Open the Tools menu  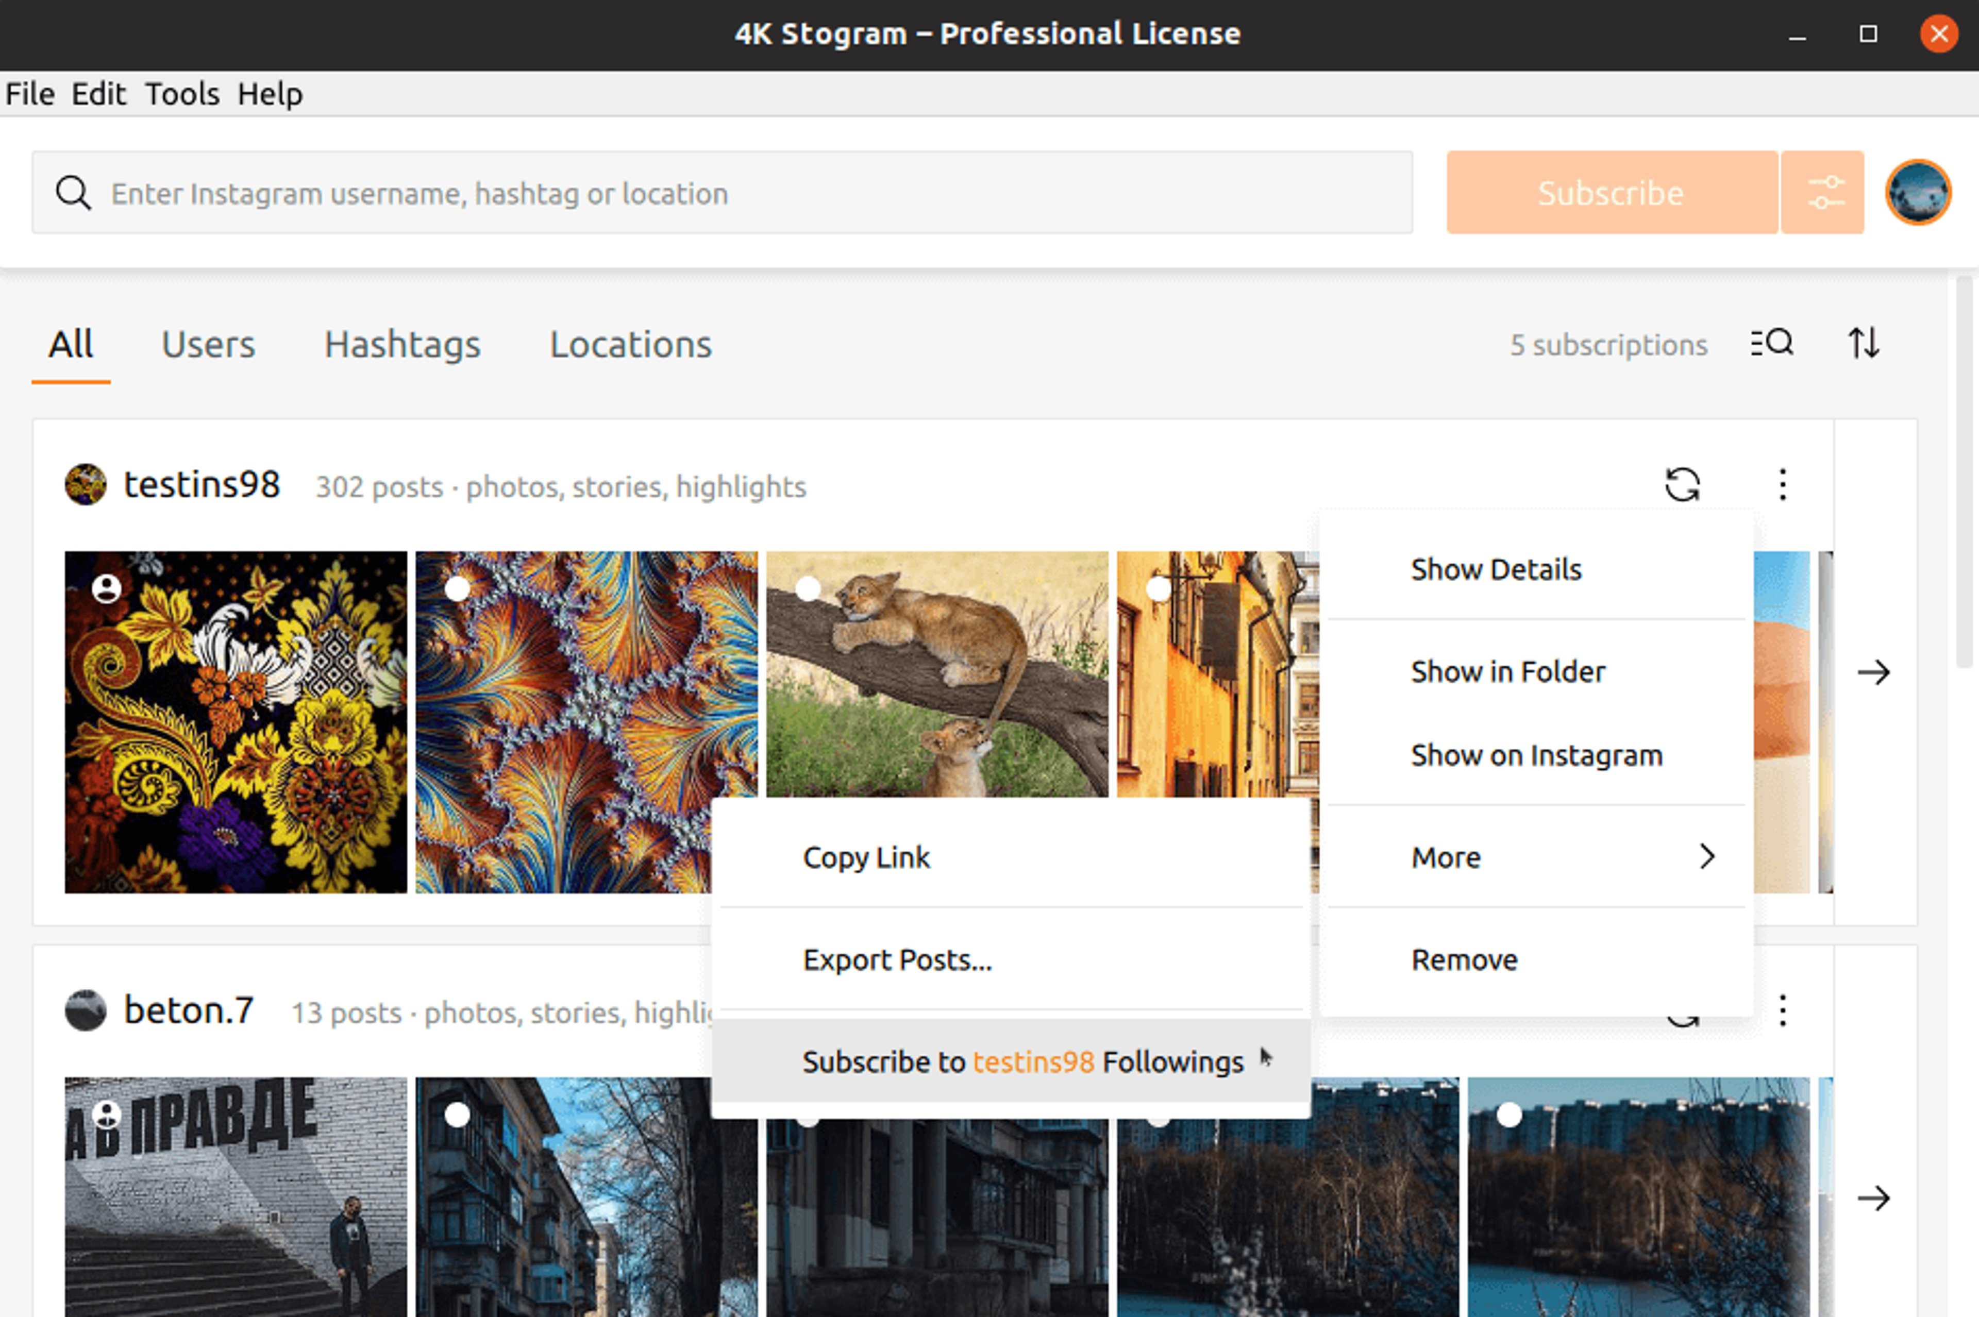(x=181, y=94)
